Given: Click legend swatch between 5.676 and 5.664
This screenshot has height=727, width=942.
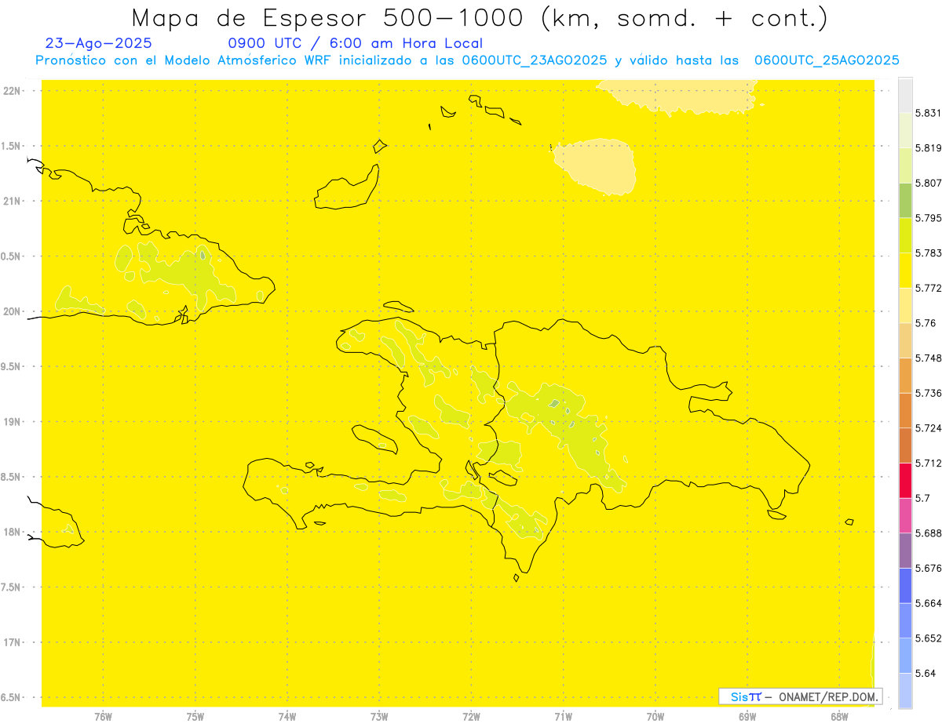Looking at the screenshot, I should click(x=905, y=586).
